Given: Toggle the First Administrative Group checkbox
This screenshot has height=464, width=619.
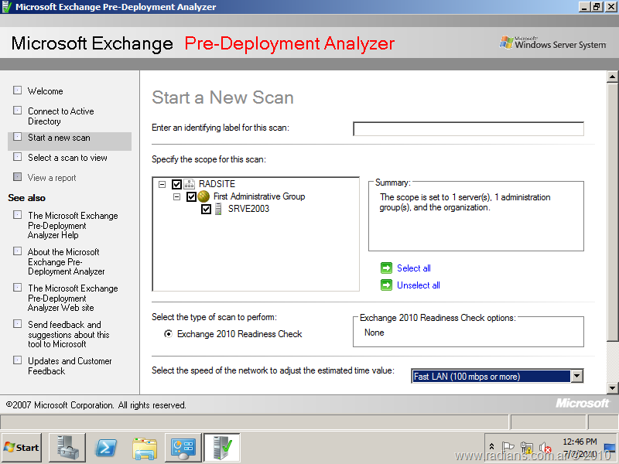Looking at the screenshot, I should 191,196.
